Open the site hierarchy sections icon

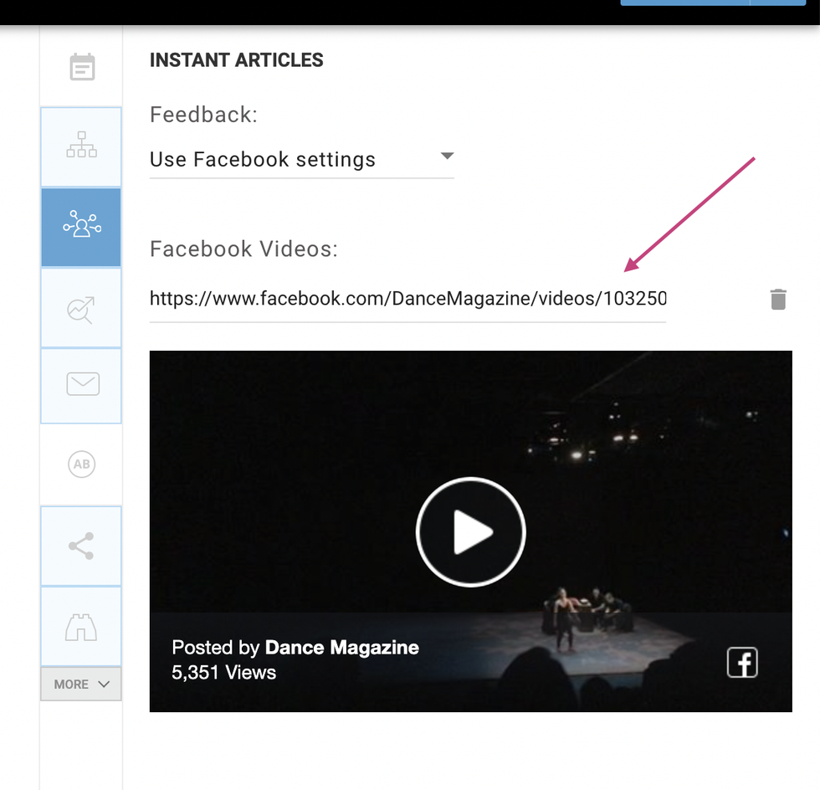[81, 146]
